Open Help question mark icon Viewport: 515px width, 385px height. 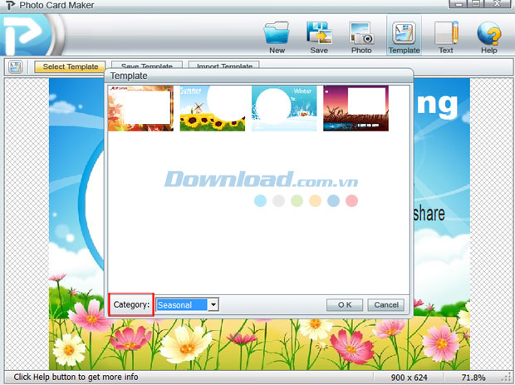[x=488, y=35]
